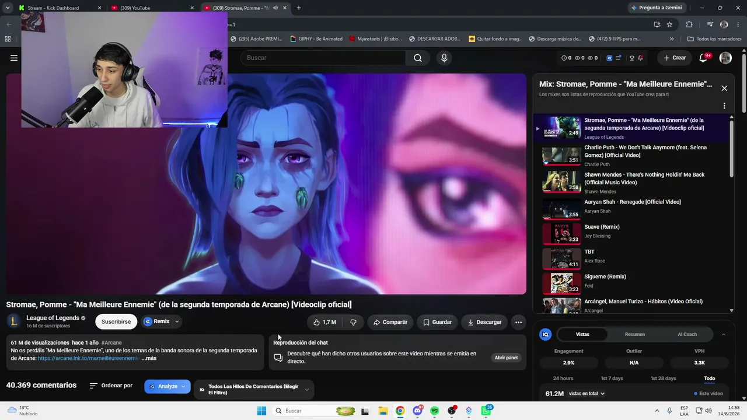Screen dimensions: 747x420
Task: Click the Crear button
Action: tap(675, 58)
